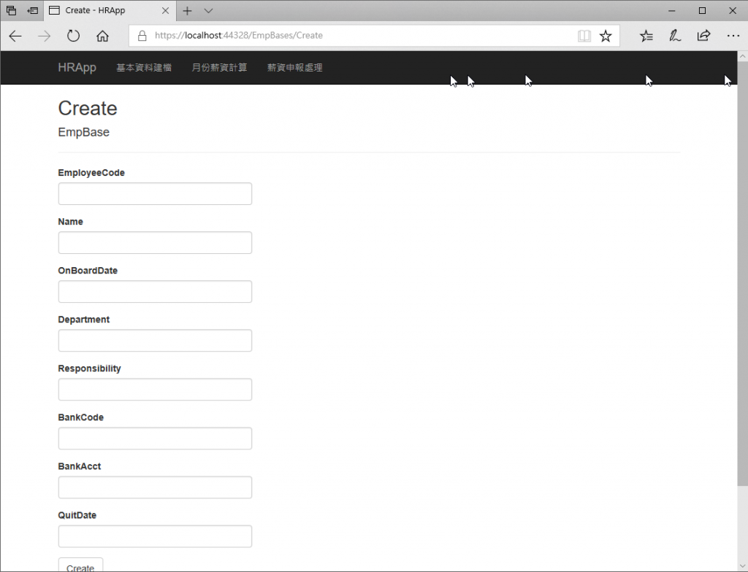Click the EmpBase subheading text
This screenshot has width=748, height=572.
[83, 132]
